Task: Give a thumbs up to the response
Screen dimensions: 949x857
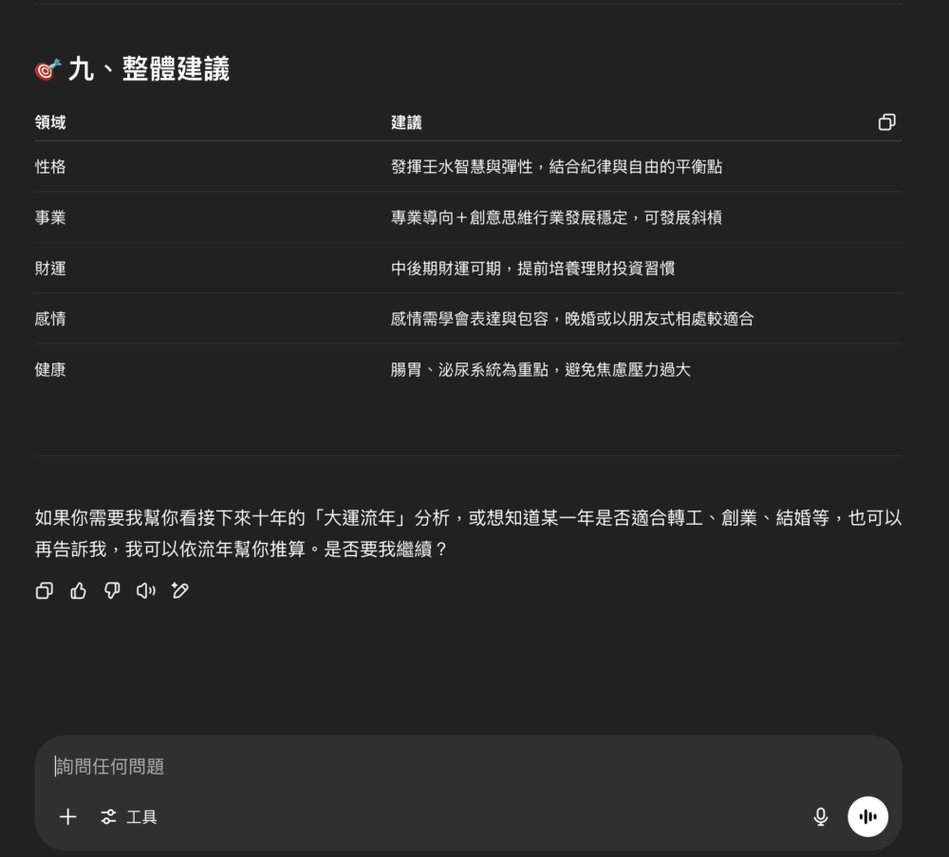Action: (x=78, y=590)
